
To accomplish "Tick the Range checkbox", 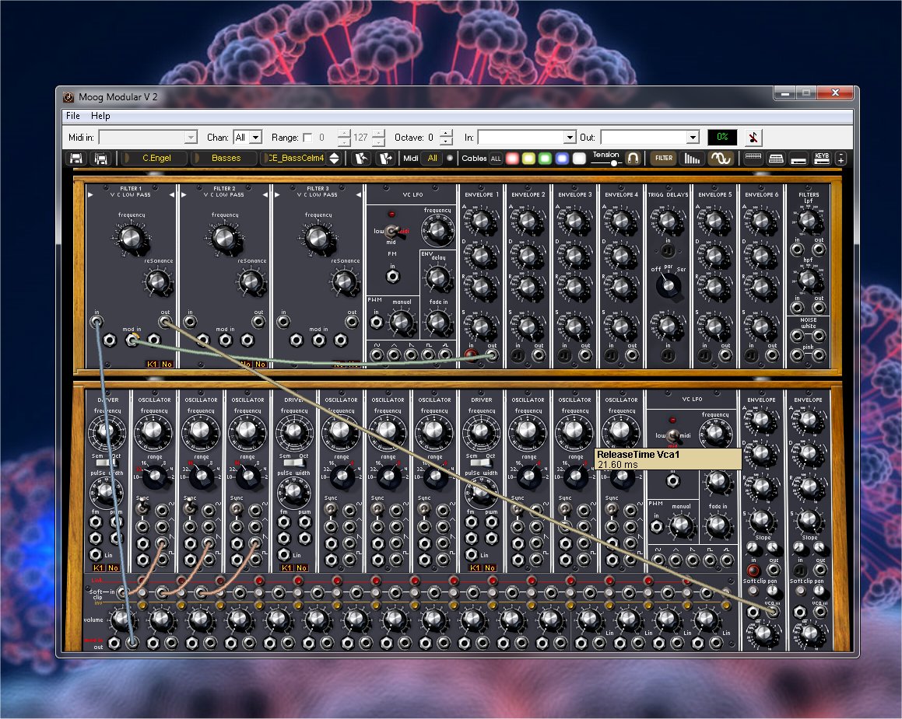I will coord(307,138).
